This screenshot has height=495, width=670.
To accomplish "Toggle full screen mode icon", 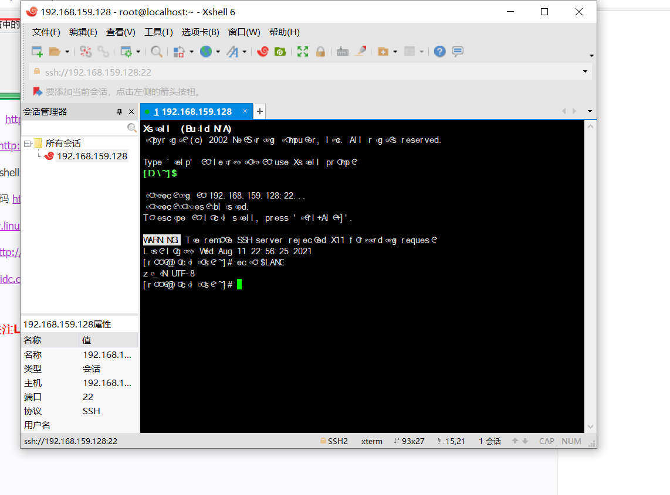I will (x=303, y=52).
